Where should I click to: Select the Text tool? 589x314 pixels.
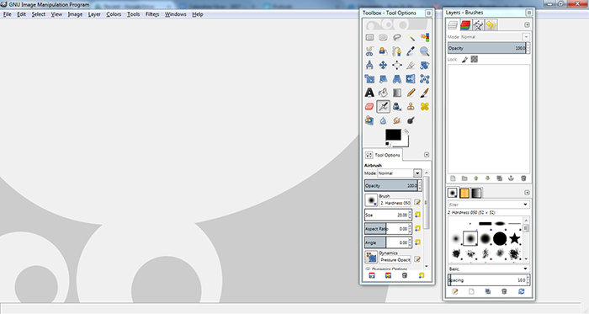[x=369, y=93]
